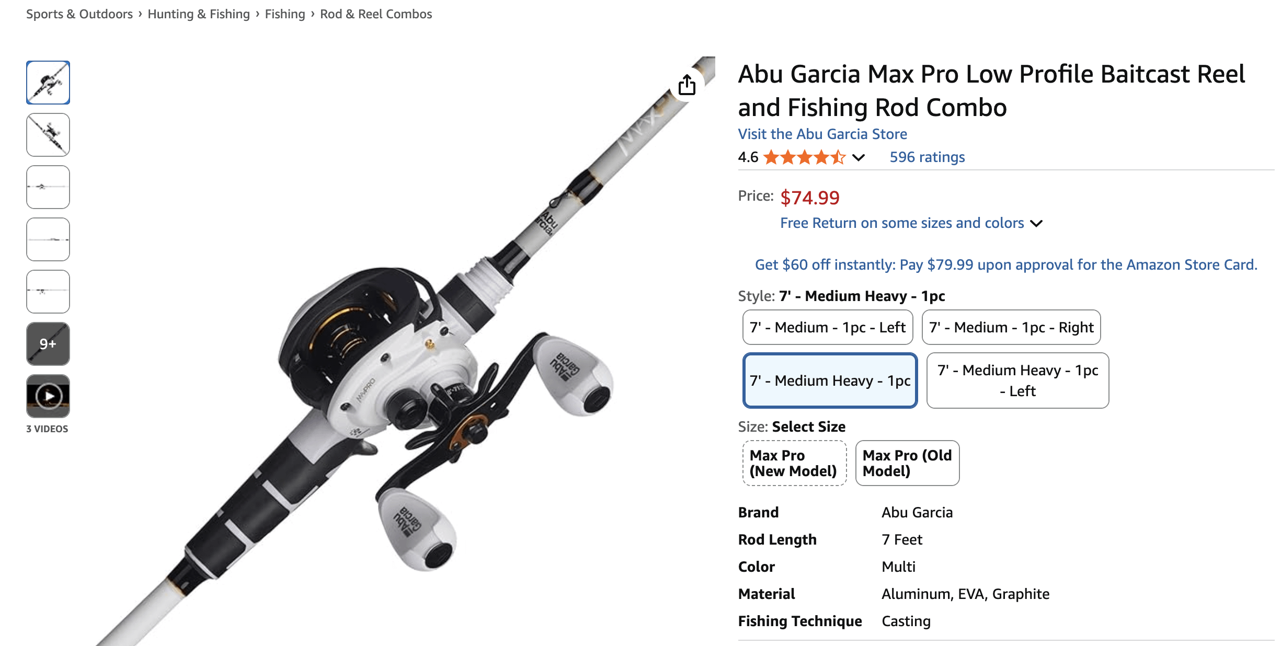Choose Max Pro (New Model) size
The image size is (1281, 646).
794,463
